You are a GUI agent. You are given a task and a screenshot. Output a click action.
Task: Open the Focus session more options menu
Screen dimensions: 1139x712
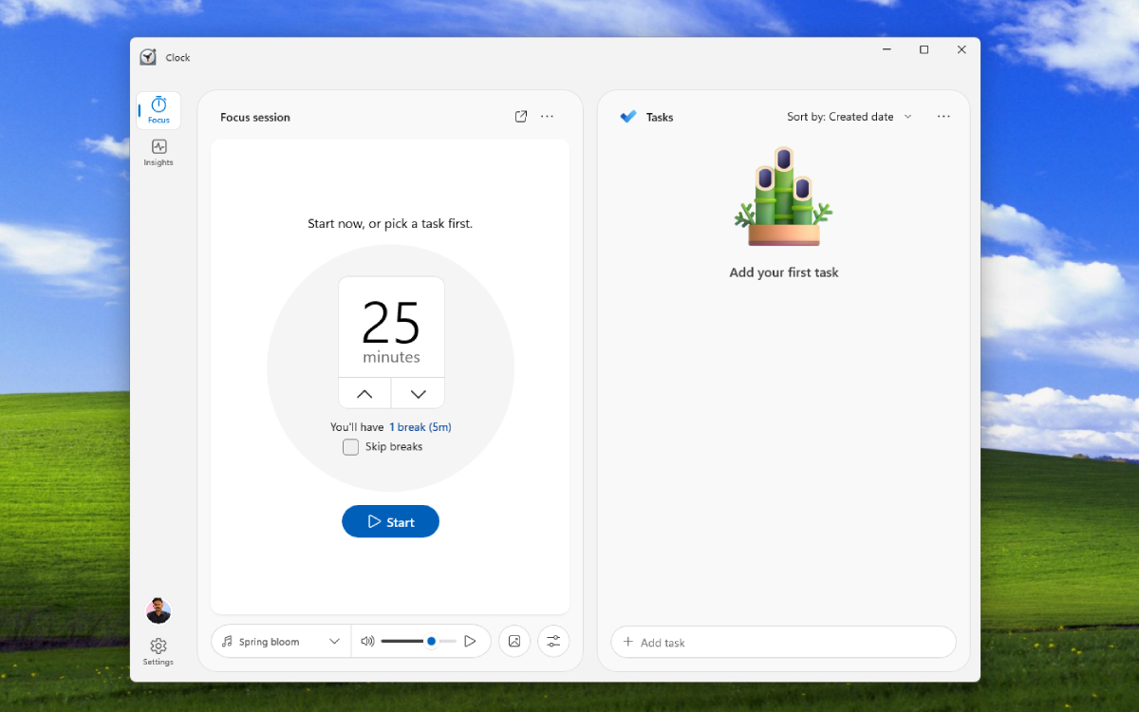click(x=547, y=116)
